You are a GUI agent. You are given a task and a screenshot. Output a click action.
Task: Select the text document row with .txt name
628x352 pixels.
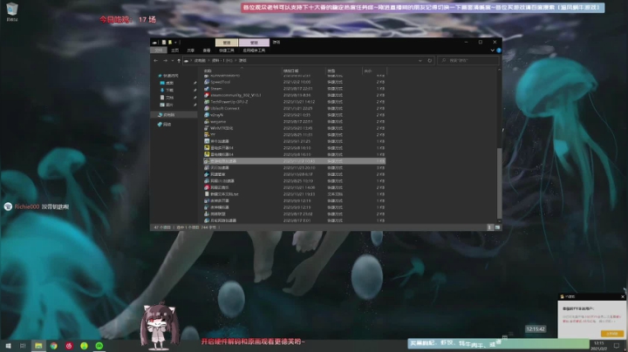point(295,194)
